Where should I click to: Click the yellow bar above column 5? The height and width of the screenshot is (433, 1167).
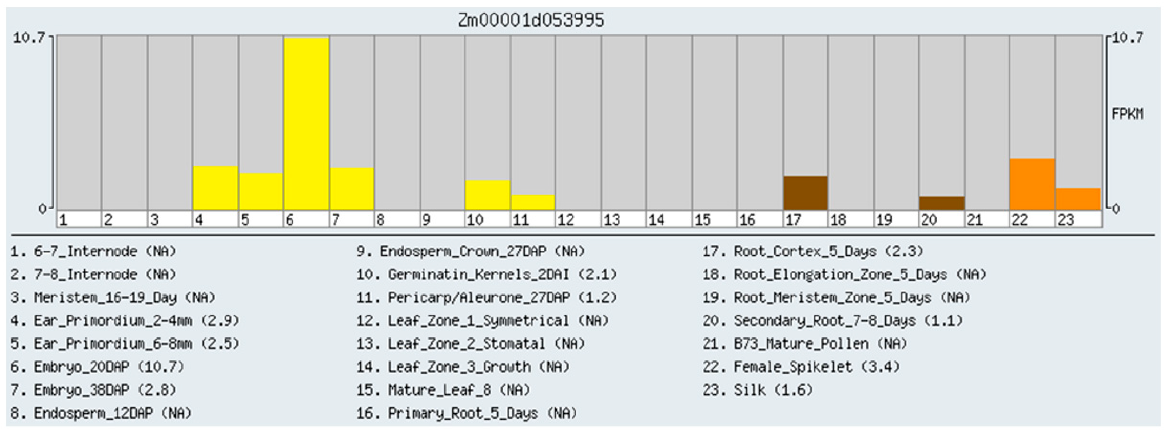point(261,192)
